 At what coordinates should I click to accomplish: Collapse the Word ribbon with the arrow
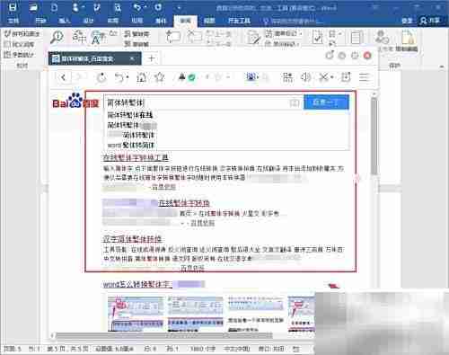[442, 67]
